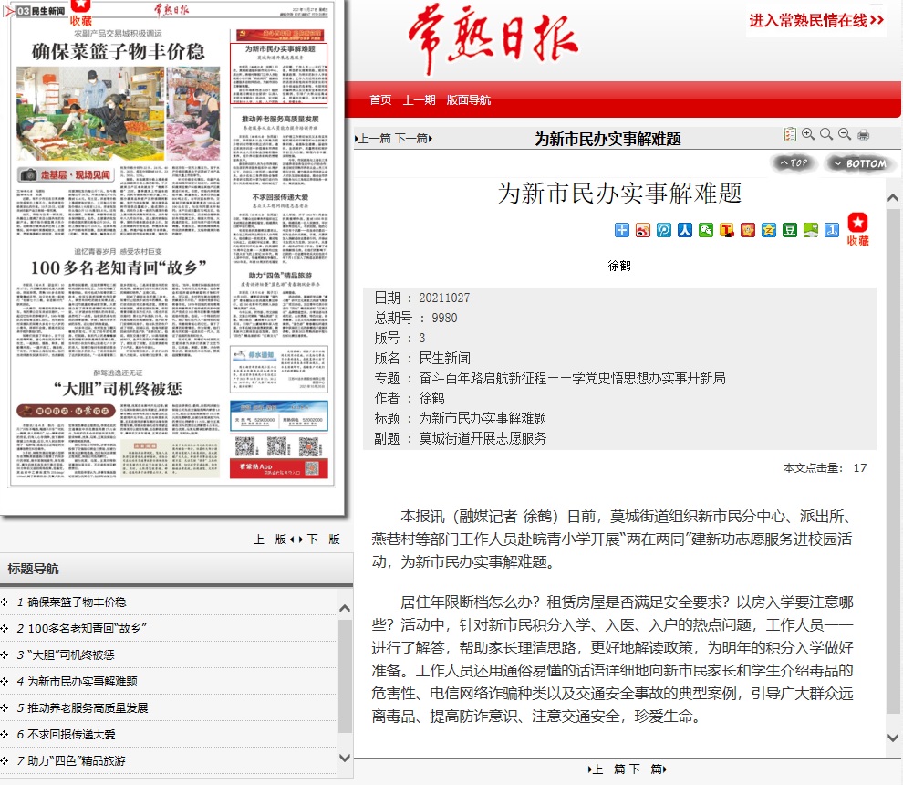Open title list item 1 确保菜篮子物丰价稳
This screenshot has height=785, width=903.
point(77,602)
